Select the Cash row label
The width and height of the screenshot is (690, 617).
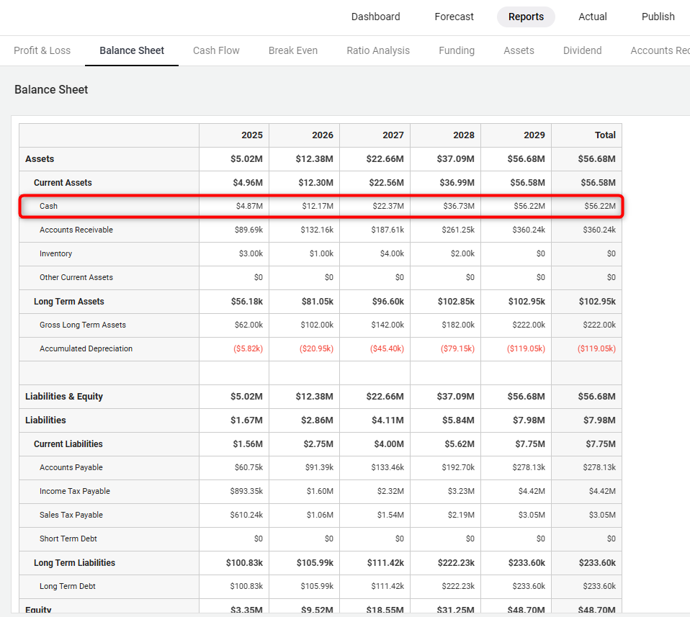48,206
